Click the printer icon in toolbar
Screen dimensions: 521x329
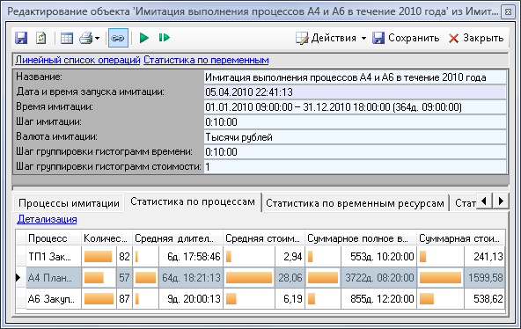click(85, 38)
